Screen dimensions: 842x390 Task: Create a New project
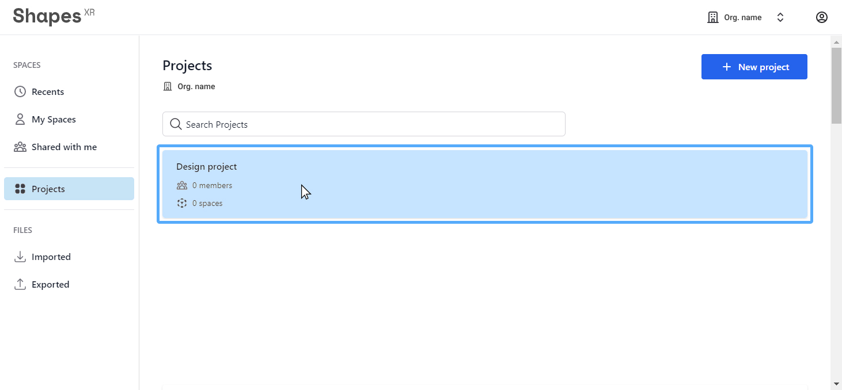tap(754, 67)
